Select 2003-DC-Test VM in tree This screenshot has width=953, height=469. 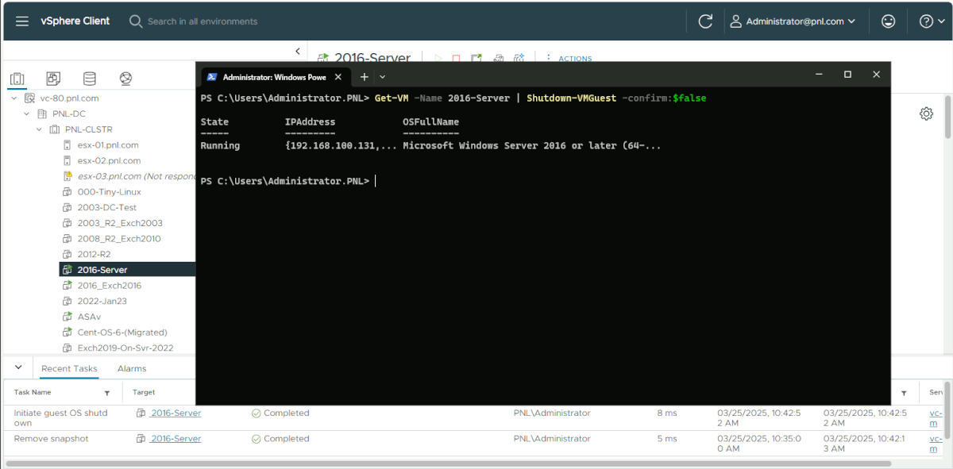107,207
